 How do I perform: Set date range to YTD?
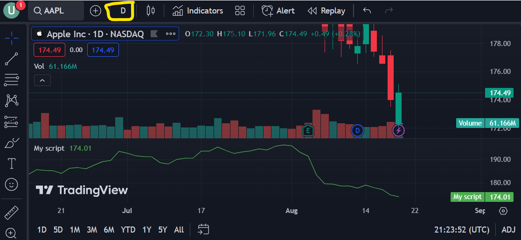click(x=128, y=229)
